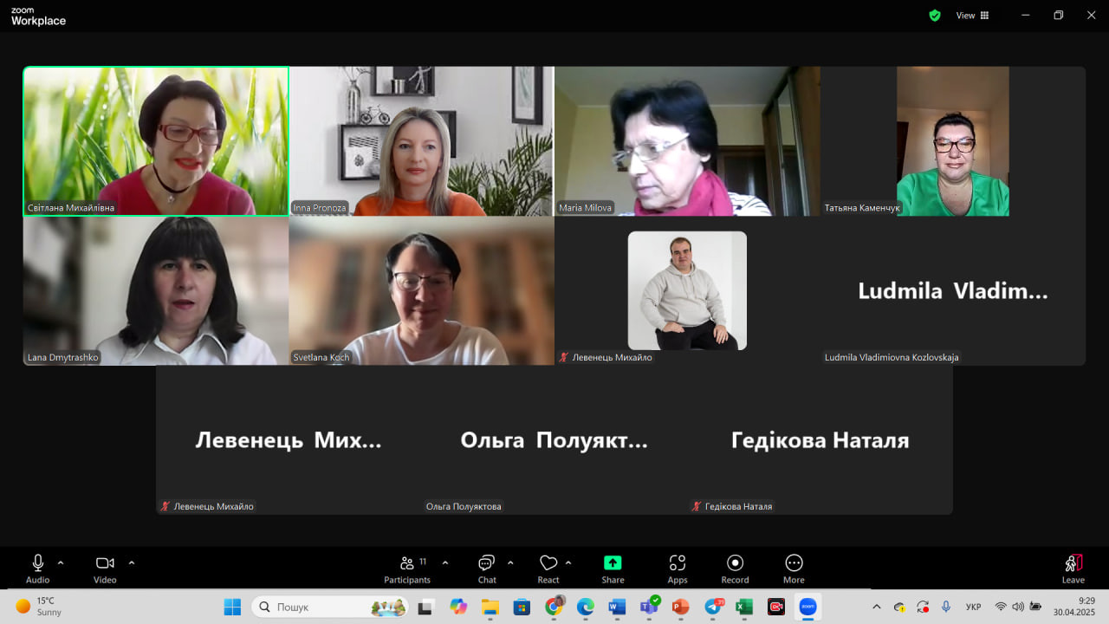Image resolution: width=1109 pixels, height=624 pixels.
Task: Switch to Excel on the taskbar
Action: [744, 607]
